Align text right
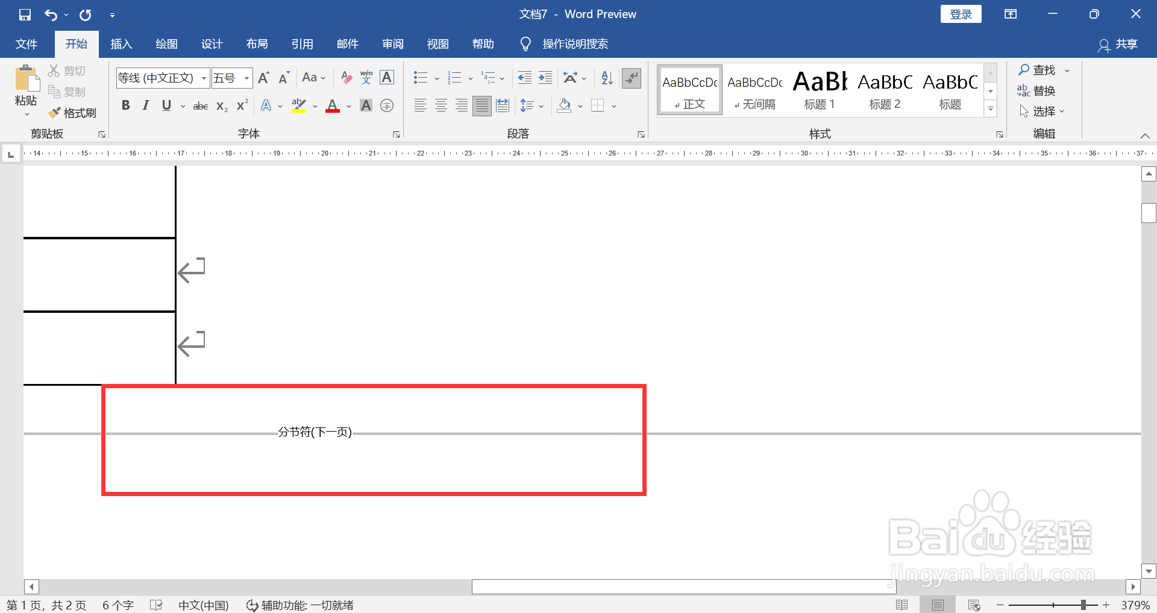This screenshot has width=1157, height=613. (462, 105)
